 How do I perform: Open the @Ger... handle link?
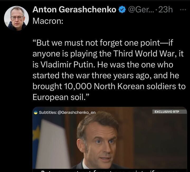pos(141,10)
